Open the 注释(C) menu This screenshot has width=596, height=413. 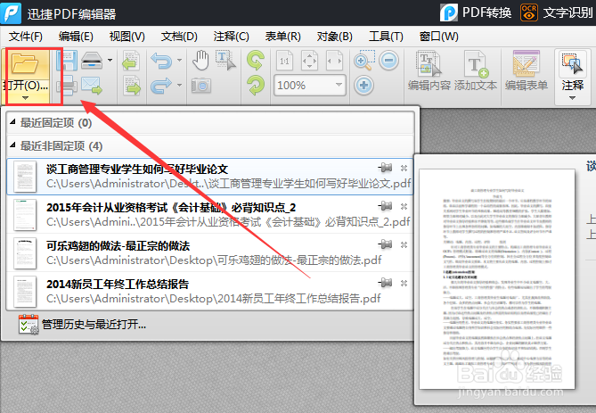(231, 37)
